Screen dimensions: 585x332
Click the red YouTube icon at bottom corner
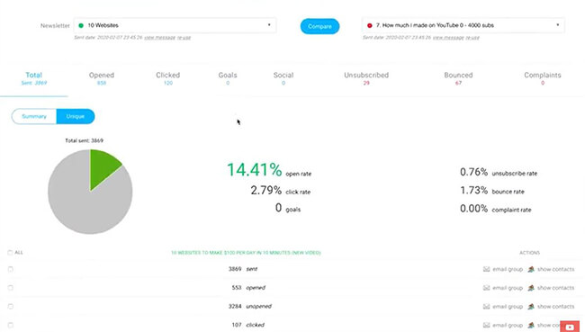click(570, 328)
